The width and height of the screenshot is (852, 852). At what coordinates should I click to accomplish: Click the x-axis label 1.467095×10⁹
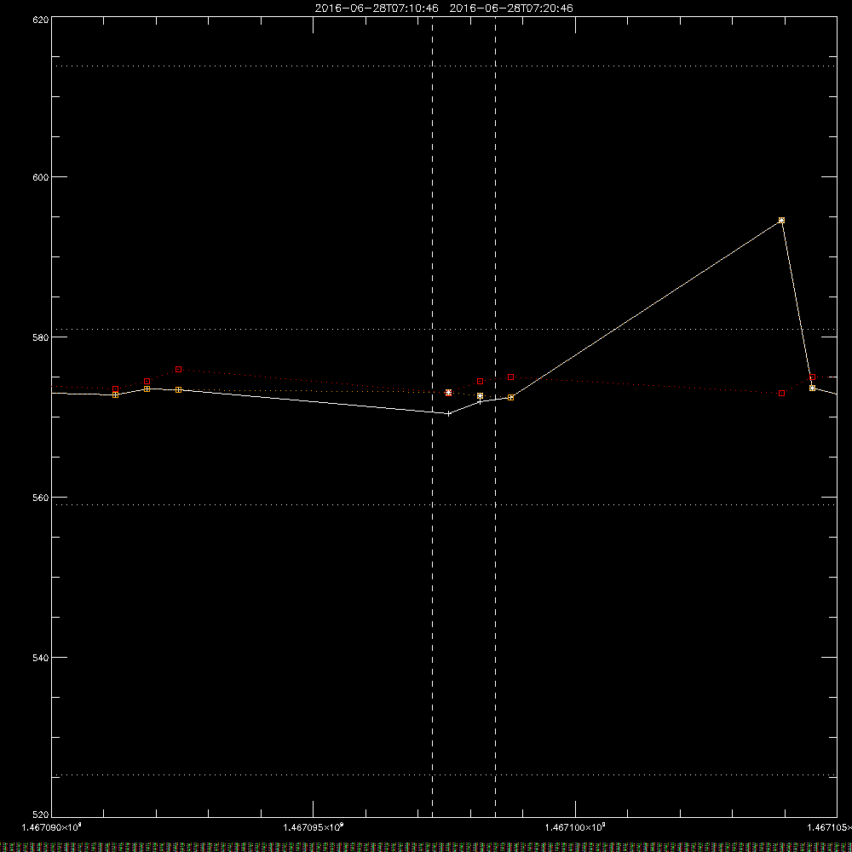[314, 827]
